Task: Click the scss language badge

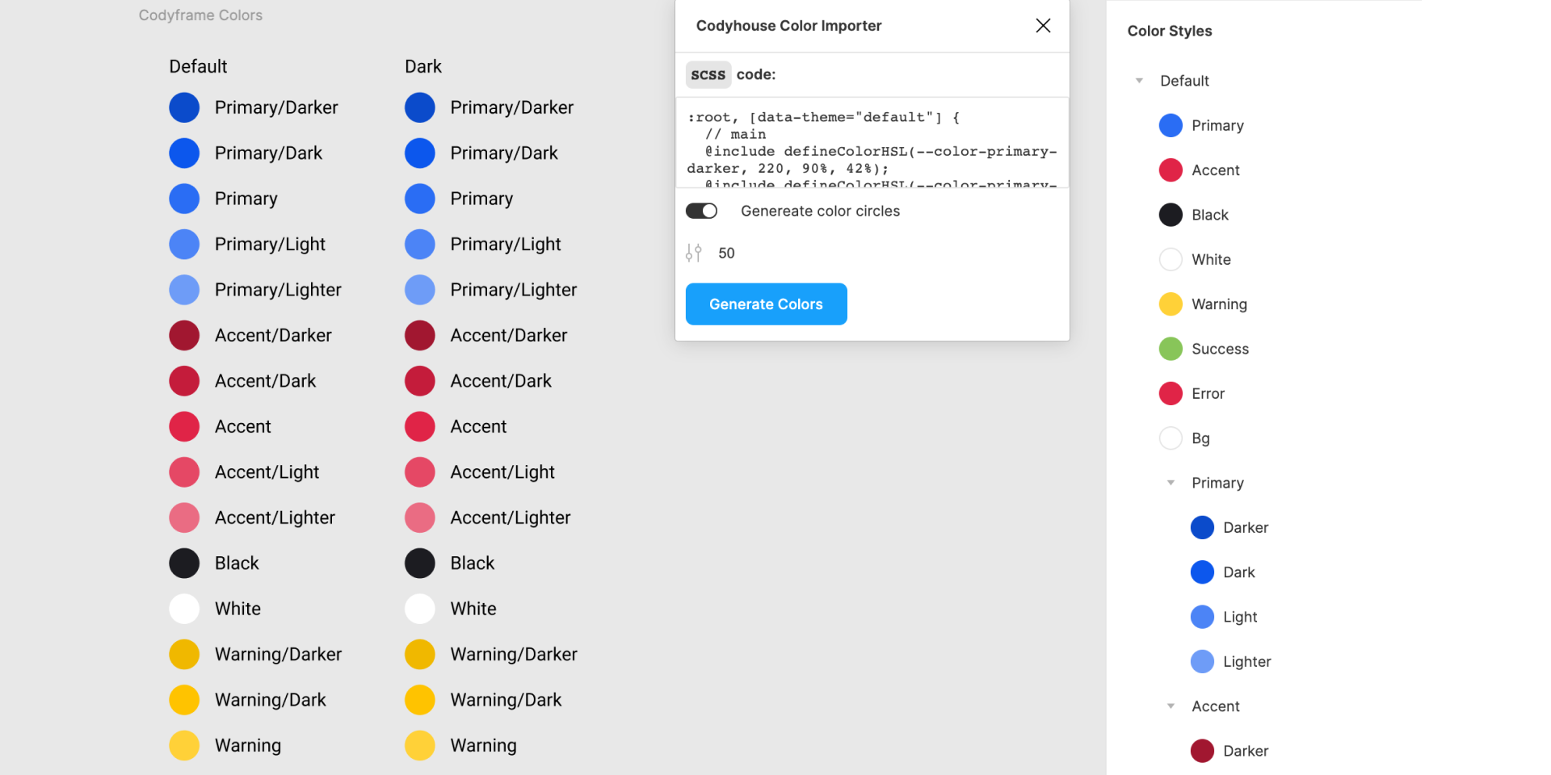Action: coord(708,74)
